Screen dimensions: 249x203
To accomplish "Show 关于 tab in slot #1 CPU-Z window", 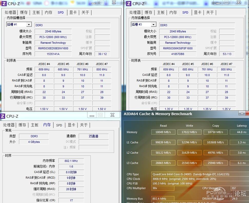I will [x=85, y=12].
